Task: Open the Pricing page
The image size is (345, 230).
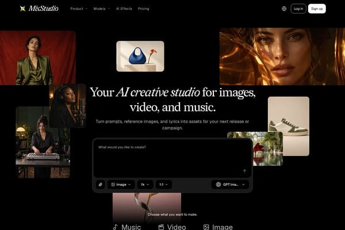Action: click(x=143, y=9)
